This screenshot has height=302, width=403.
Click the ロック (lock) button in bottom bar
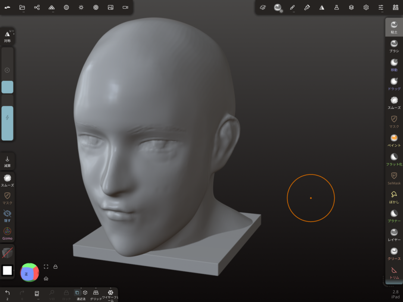tap(66, 294)
